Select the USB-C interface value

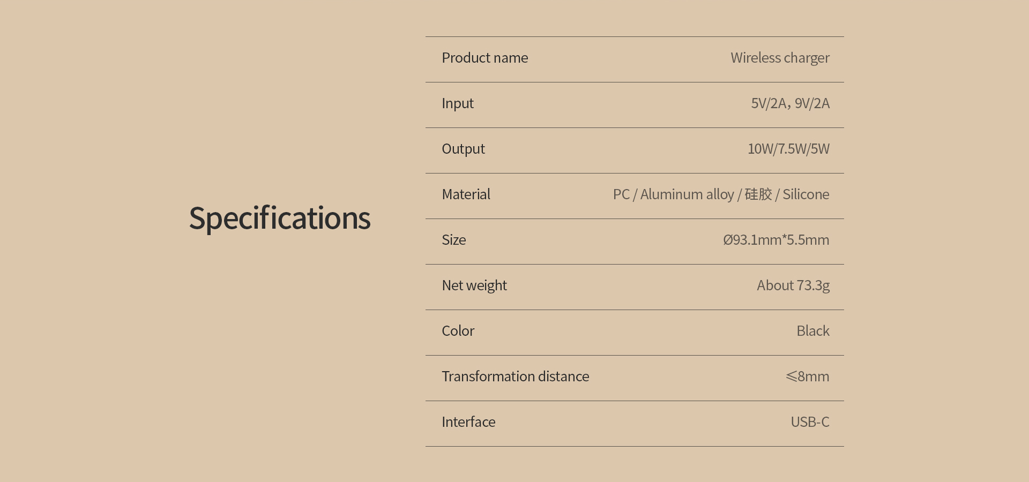pos(810,422)
